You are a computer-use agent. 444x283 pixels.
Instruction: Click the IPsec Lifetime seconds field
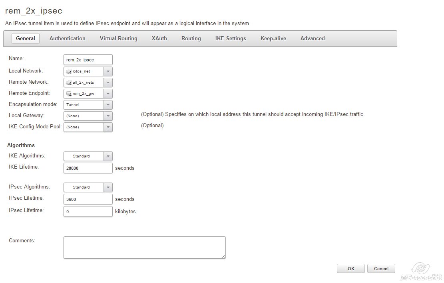tap(88, 199)
